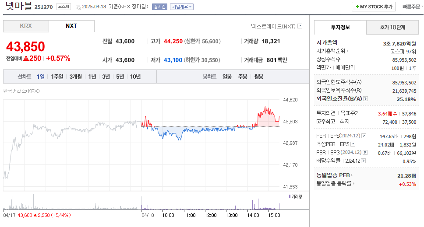Select the NXT tab
This screenshot has width=424, height=227.
(x=71, y=26)
